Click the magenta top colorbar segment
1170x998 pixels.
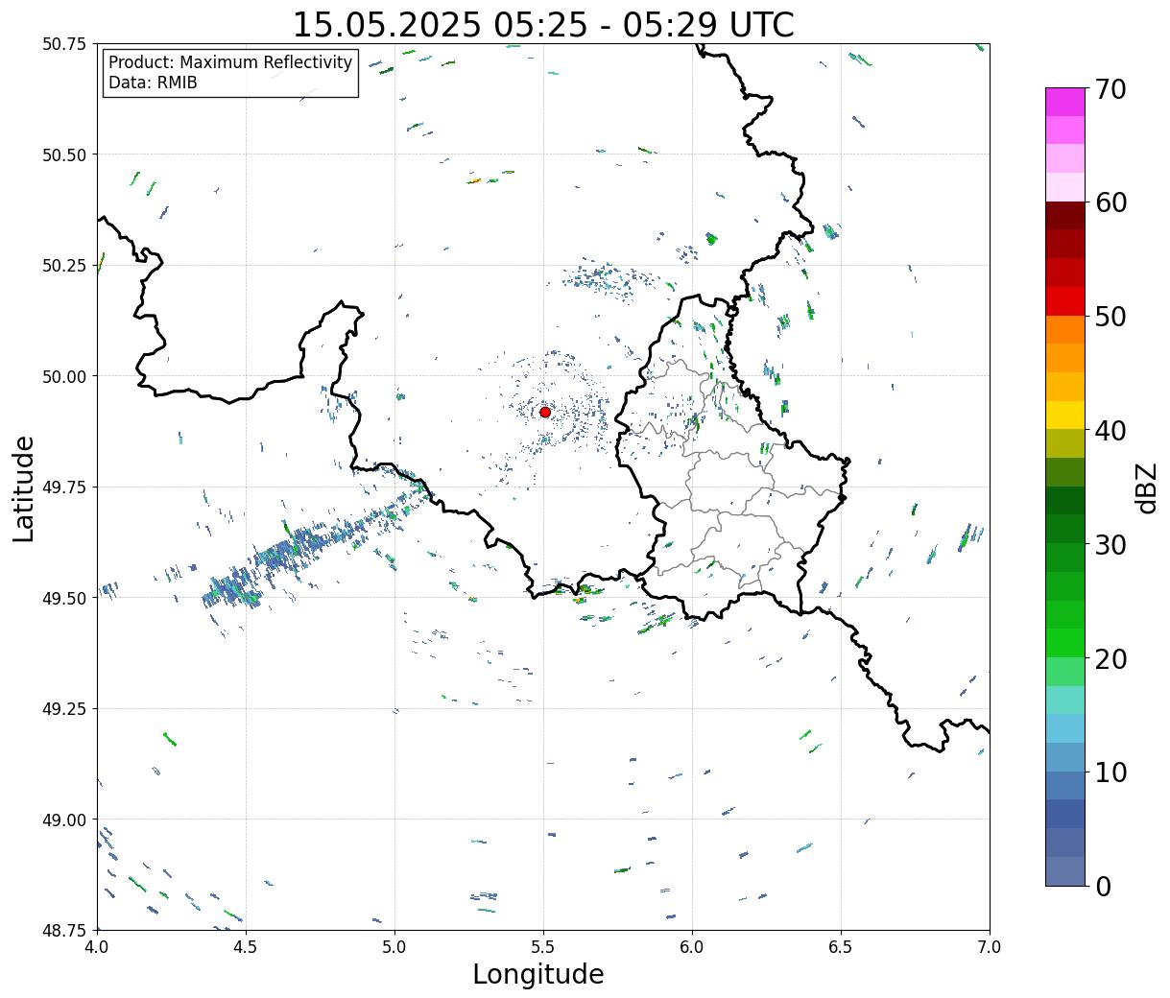coord(1065,102)
